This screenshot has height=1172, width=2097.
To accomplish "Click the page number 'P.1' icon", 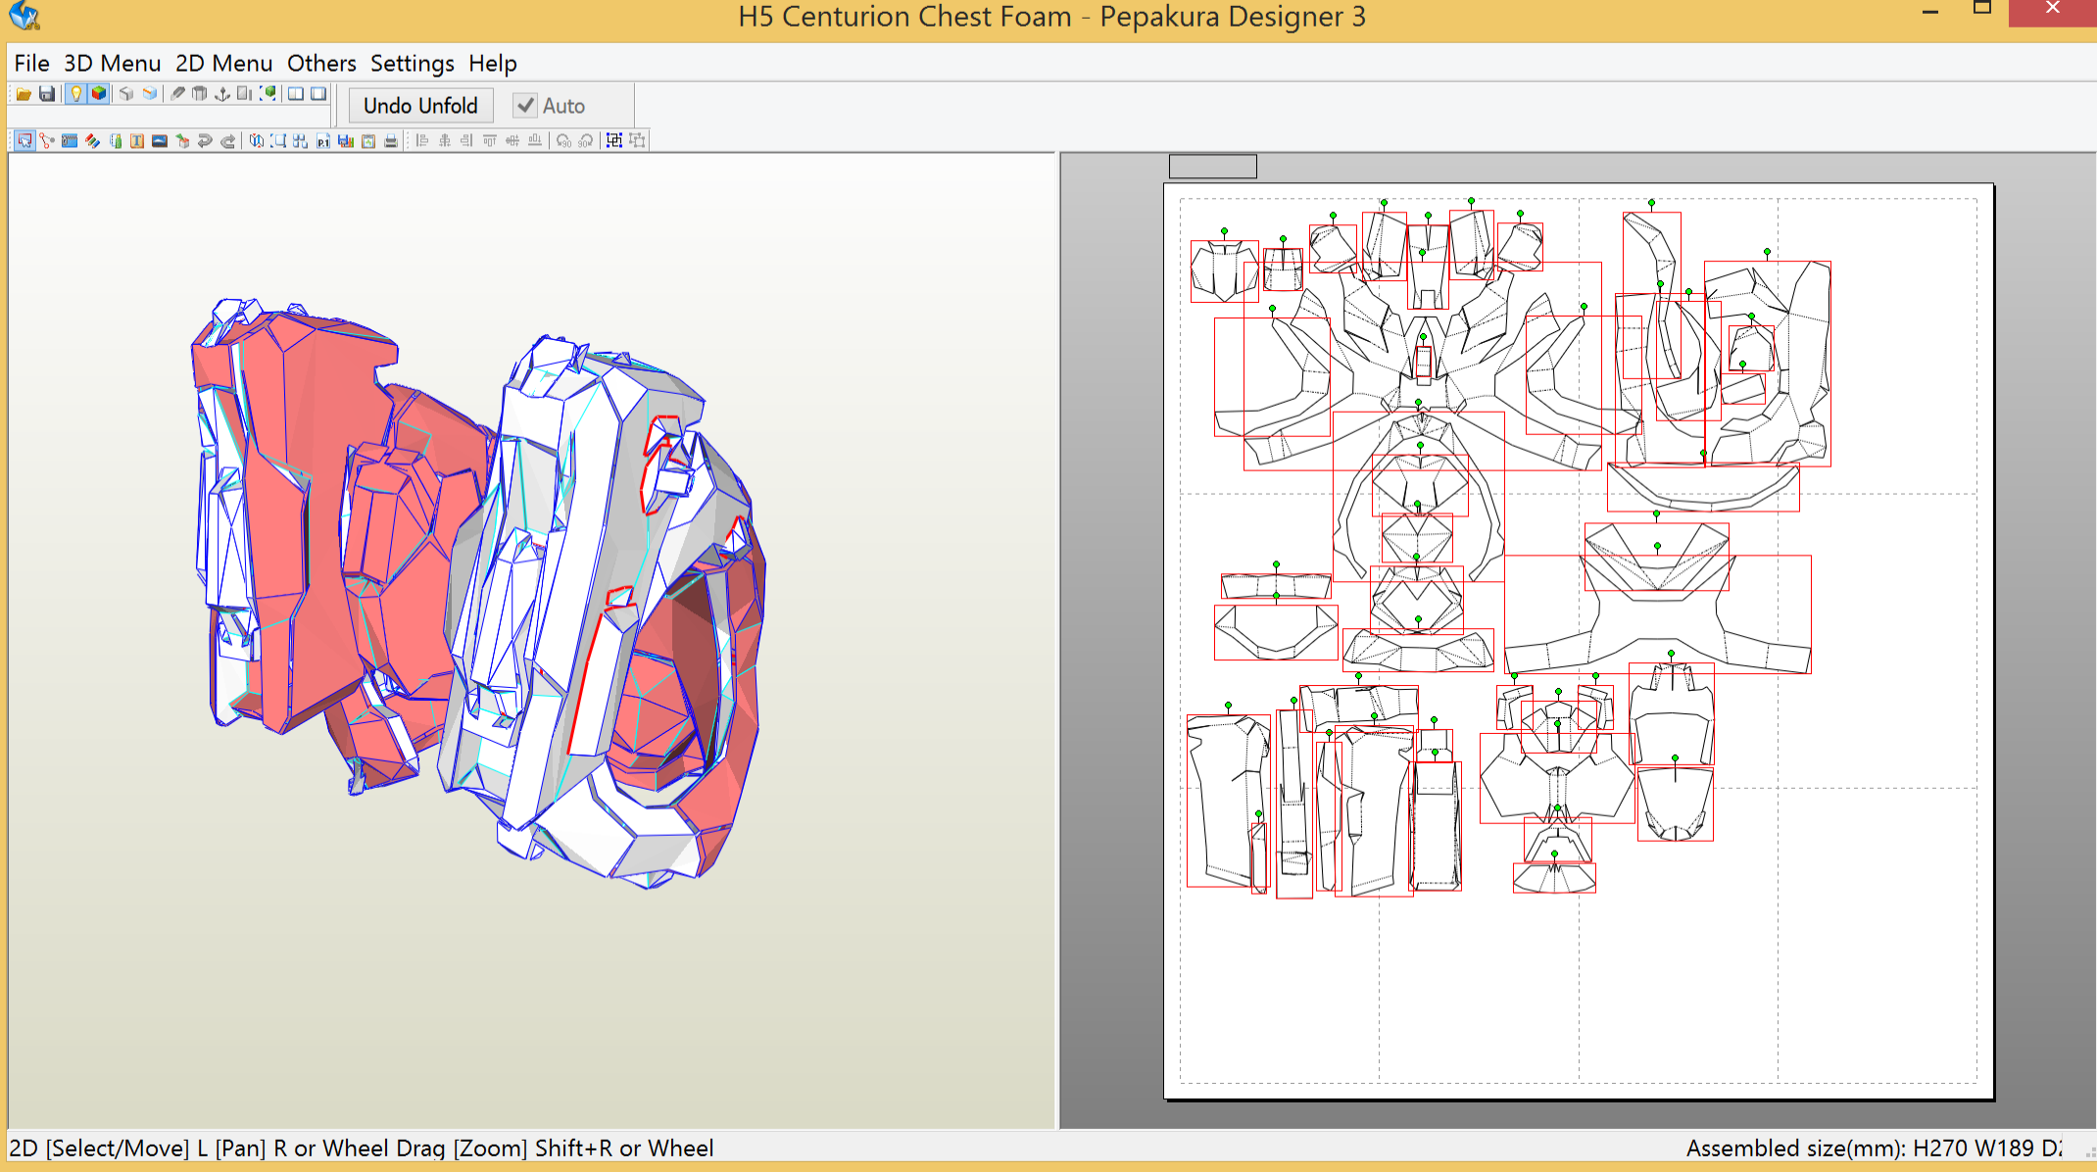I will (x=323, y=140).
